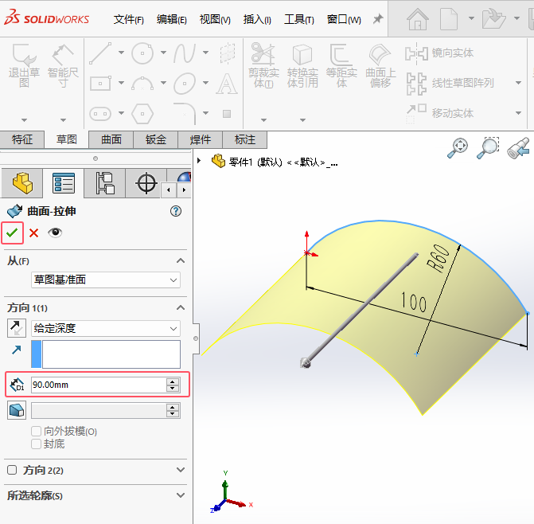Open the View menu
The width and height of the screenshot is (534, 524).
(215, 19)
